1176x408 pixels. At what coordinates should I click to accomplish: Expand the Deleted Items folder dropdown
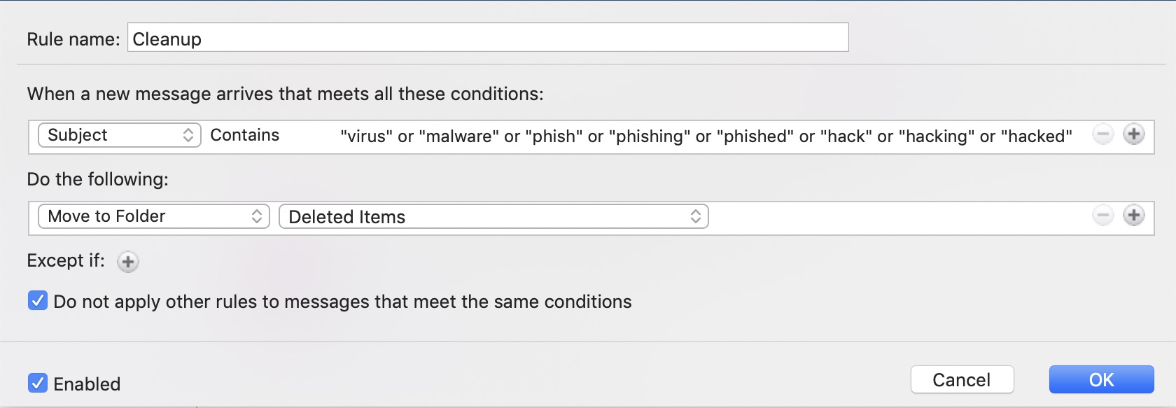tap(493, 216)
